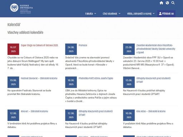Viewport: 183px width, 137px height.
Task: Click the Colours of Ostrava description text
Action: (33, 63)
